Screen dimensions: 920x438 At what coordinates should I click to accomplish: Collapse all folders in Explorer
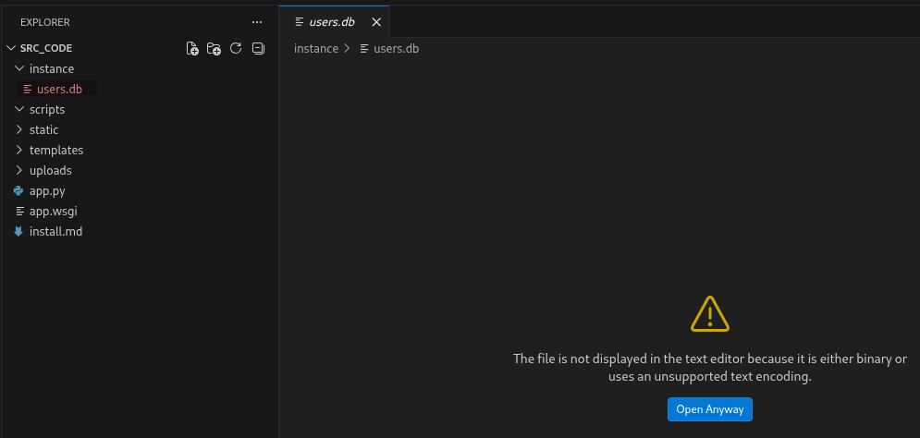coord(258,48)
